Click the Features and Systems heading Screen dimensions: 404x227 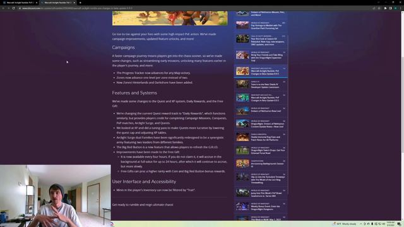coord(134,93)
